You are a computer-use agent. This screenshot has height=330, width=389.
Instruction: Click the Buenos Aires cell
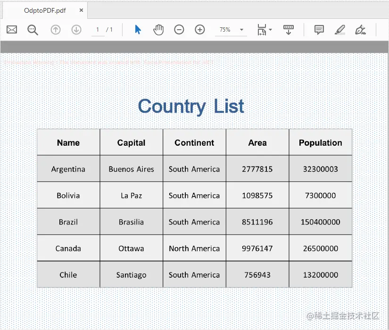pyautogui.click(x=132, y=169)
